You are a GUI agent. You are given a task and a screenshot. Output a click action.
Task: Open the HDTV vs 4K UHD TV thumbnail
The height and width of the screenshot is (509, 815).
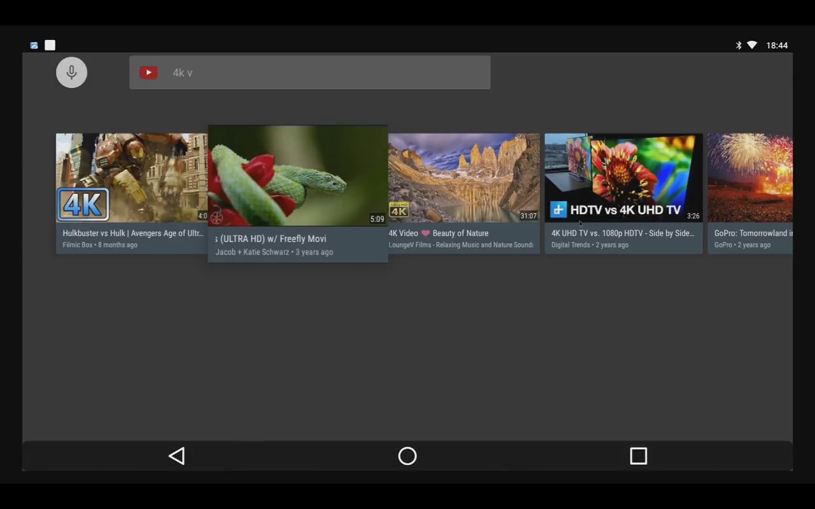click(623, 178)
